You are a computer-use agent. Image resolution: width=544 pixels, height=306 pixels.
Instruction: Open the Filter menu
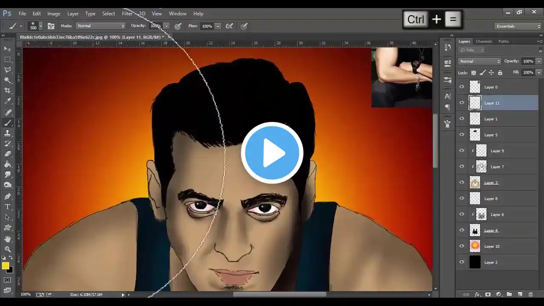(127, 14)
